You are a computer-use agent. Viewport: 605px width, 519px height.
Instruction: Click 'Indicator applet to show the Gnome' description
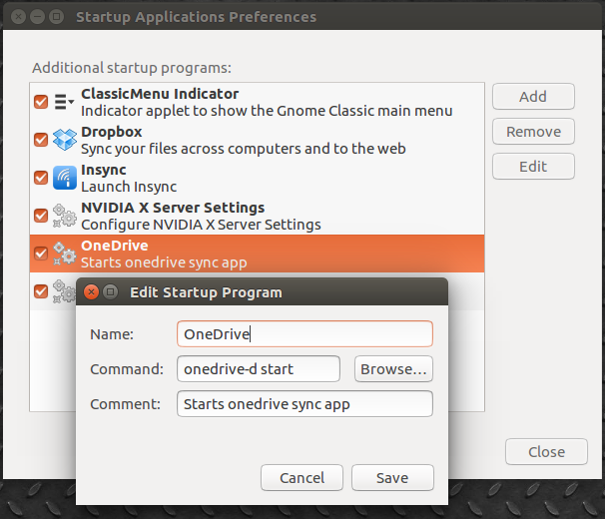click(x=267, y=111)
